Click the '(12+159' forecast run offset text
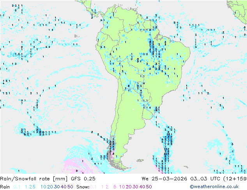The image size is (247, 190). pos(235,179)
